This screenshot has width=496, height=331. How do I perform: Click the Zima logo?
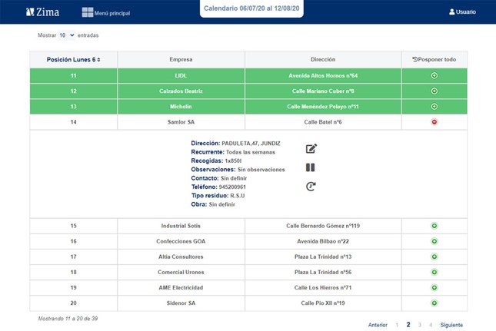(42, 12)
